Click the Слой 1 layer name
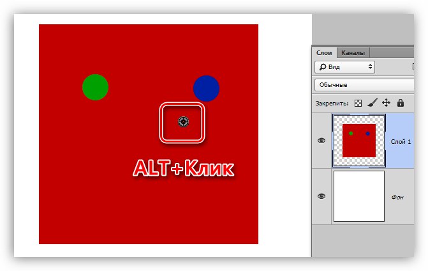 401,142
